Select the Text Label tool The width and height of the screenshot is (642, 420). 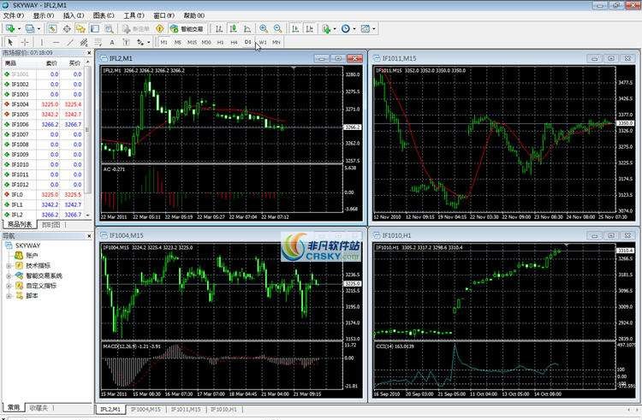coord(126,42)
